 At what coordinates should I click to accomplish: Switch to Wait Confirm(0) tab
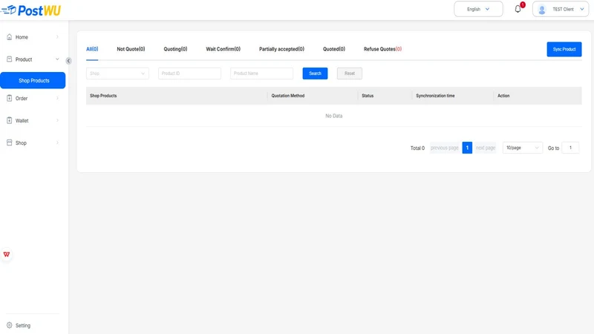click(223, 49)
